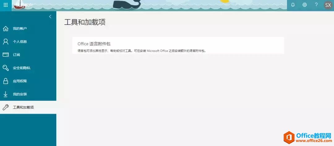This screenshot has height=146, width=334.
Task: Open 安全和隐私 sidebar item
Action: pyautogui.click(x=28, y=68)
